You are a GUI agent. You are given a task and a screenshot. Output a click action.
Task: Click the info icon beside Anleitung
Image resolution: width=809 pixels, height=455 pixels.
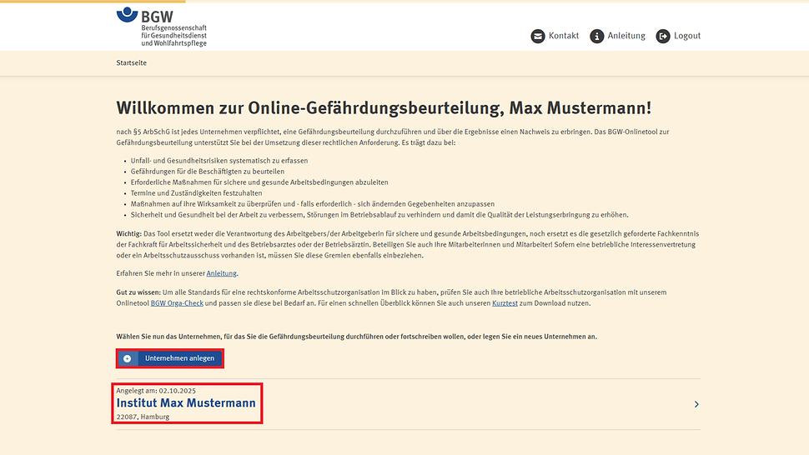coord(597,36)
